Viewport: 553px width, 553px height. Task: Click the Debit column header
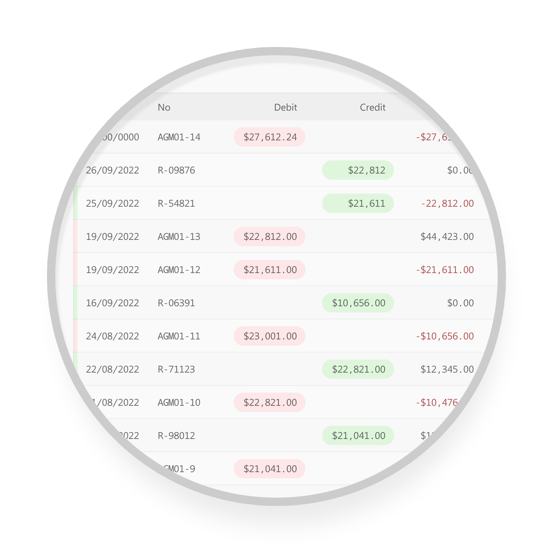pos(285,107)
